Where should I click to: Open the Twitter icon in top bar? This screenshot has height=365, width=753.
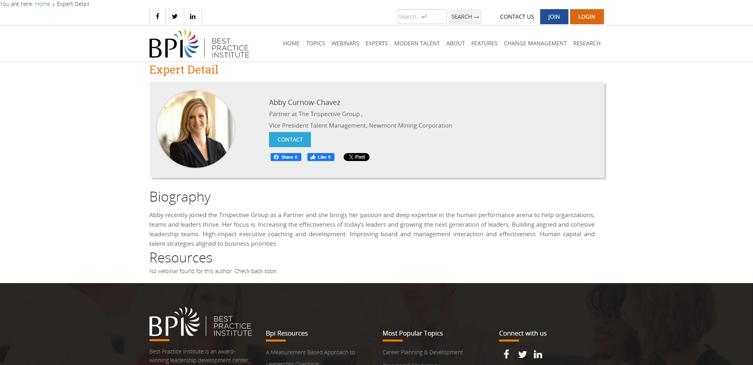coord(175,16)
